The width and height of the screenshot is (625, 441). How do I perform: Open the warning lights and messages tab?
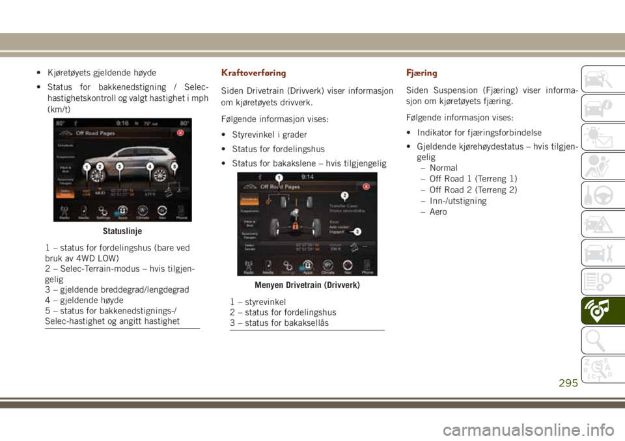point(602,137)
